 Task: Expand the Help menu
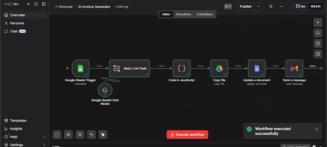[x=25, y=137]
